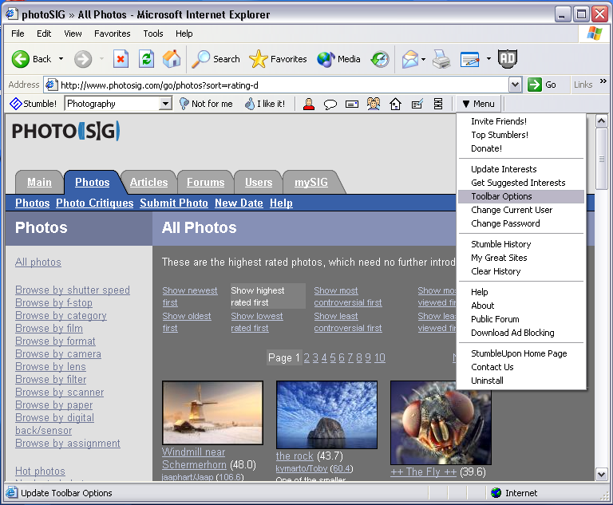Image resolution: width=613 pixels, height=505 pixels.
Task: Open the File menu
Action: coord(18,34)
